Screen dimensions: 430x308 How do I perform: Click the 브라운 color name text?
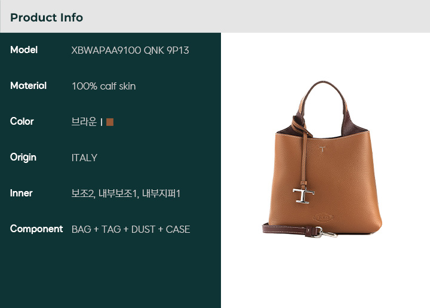[x=84, y=122]
